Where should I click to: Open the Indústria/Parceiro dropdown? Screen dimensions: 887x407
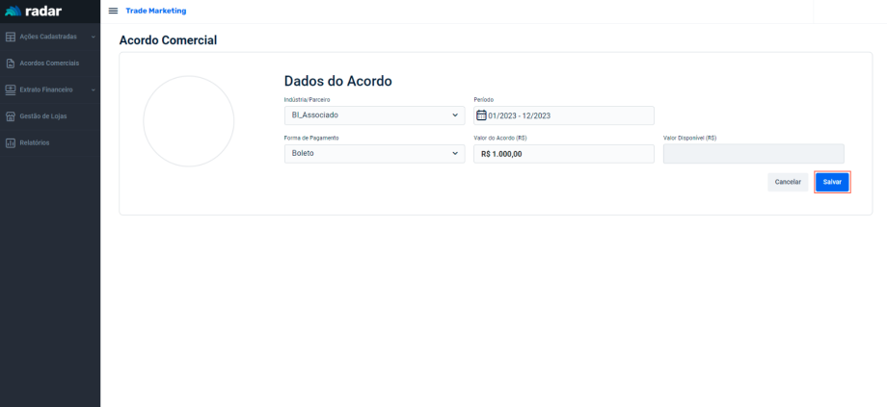[374, 115]
